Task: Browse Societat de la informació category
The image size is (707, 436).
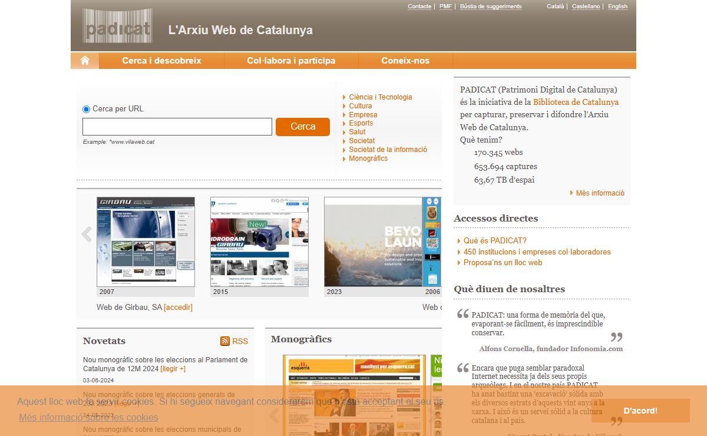Action: pyautogui.click(x=388, y=150)
